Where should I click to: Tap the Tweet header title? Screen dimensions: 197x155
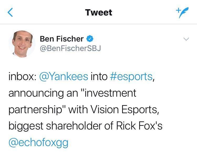tap(98, 12)
